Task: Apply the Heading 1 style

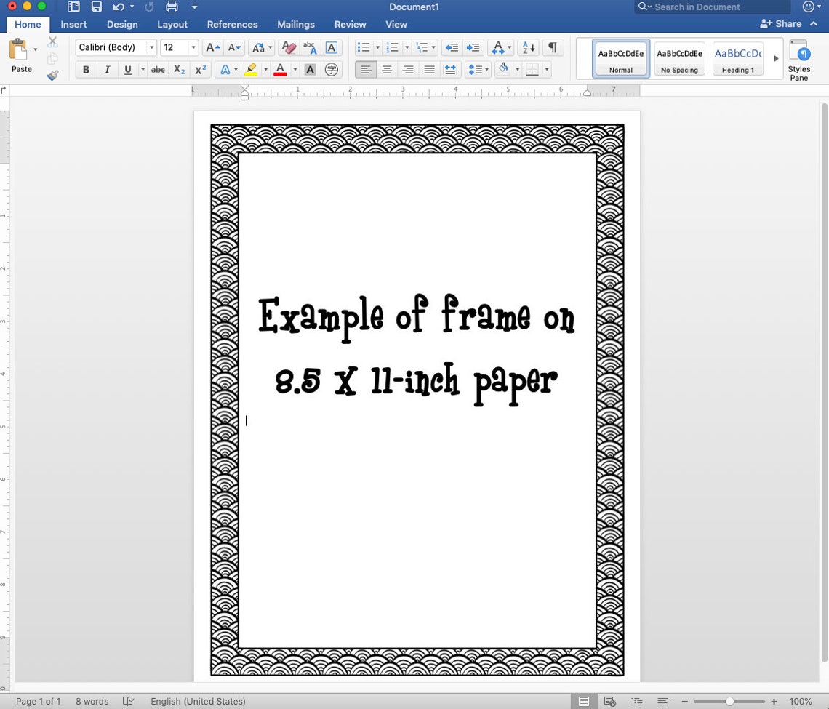Action: (x=737, y=58)
